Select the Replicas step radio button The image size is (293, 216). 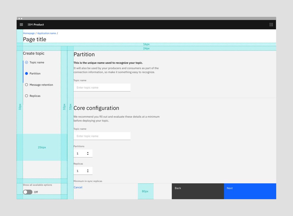(x=26, y=96)
